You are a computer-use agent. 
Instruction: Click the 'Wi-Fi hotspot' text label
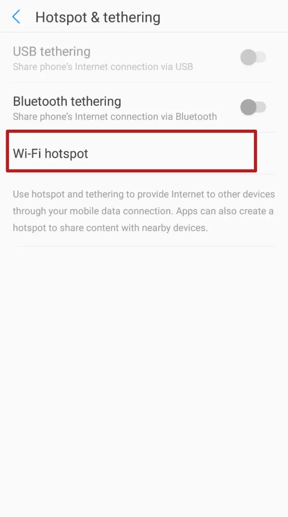click(x=50, y=153)
